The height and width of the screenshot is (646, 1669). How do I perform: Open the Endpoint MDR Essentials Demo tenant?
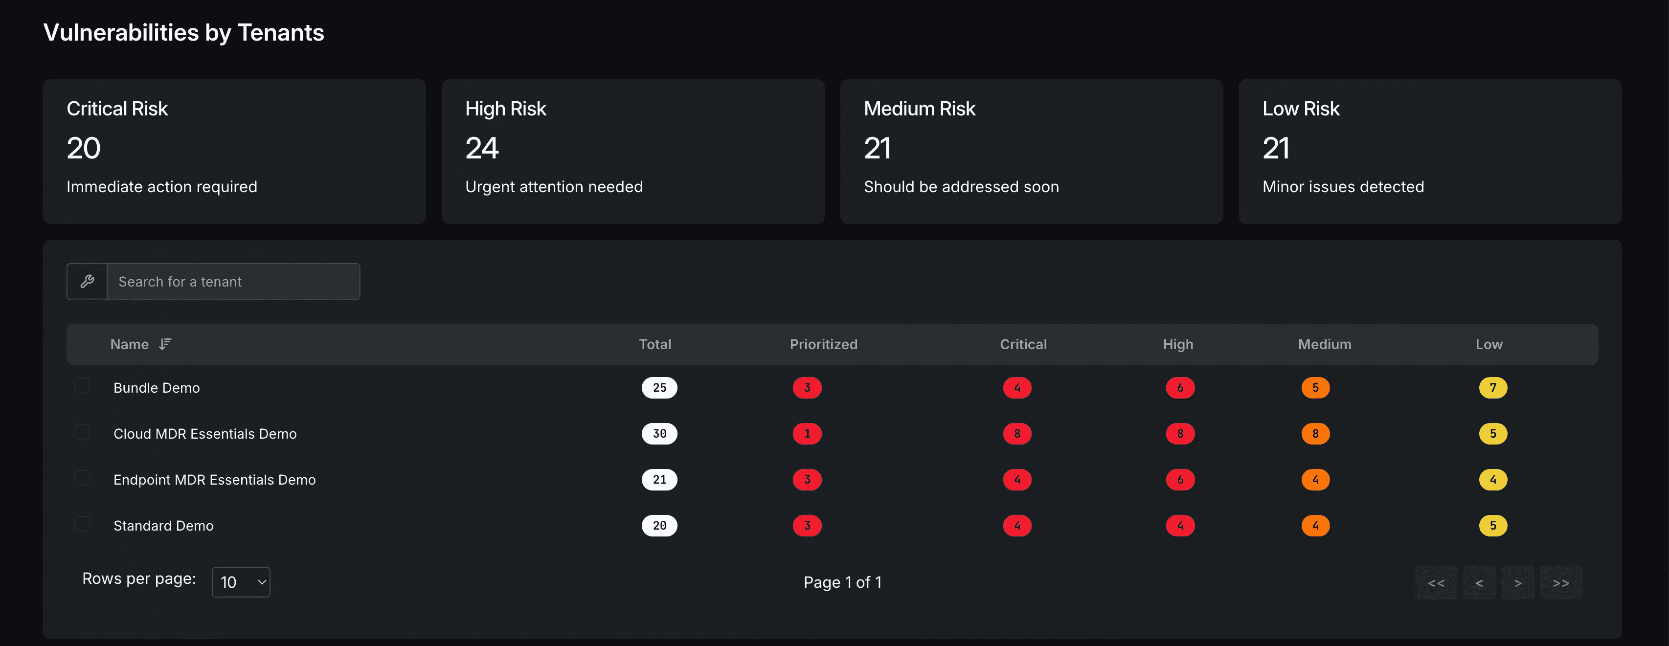[x=214, y=479]
